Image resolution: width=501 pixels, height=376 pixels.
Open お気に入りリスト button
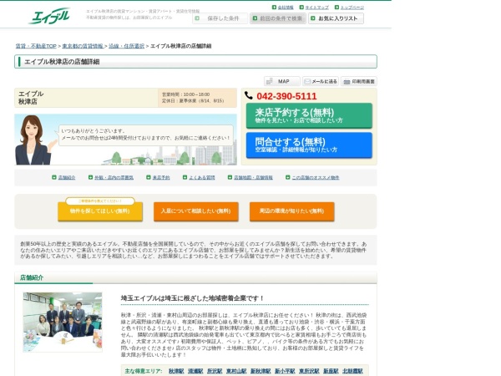pyautogui.click(x=336, y=18)
